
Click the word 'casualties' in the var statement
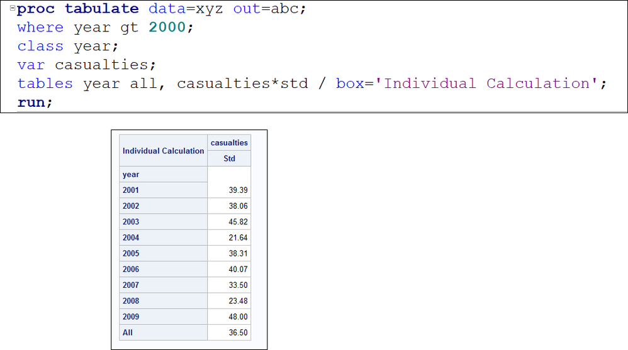(x=102, y=65)
